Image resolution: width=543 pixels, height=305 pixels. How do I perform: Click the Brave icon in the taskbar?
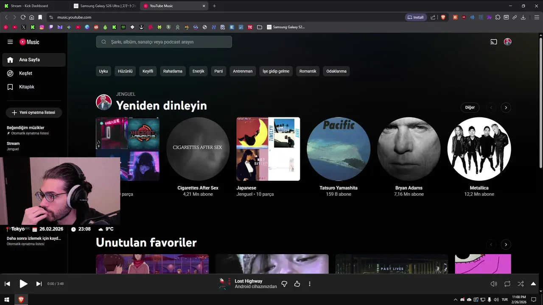click(x=21, y=299)
